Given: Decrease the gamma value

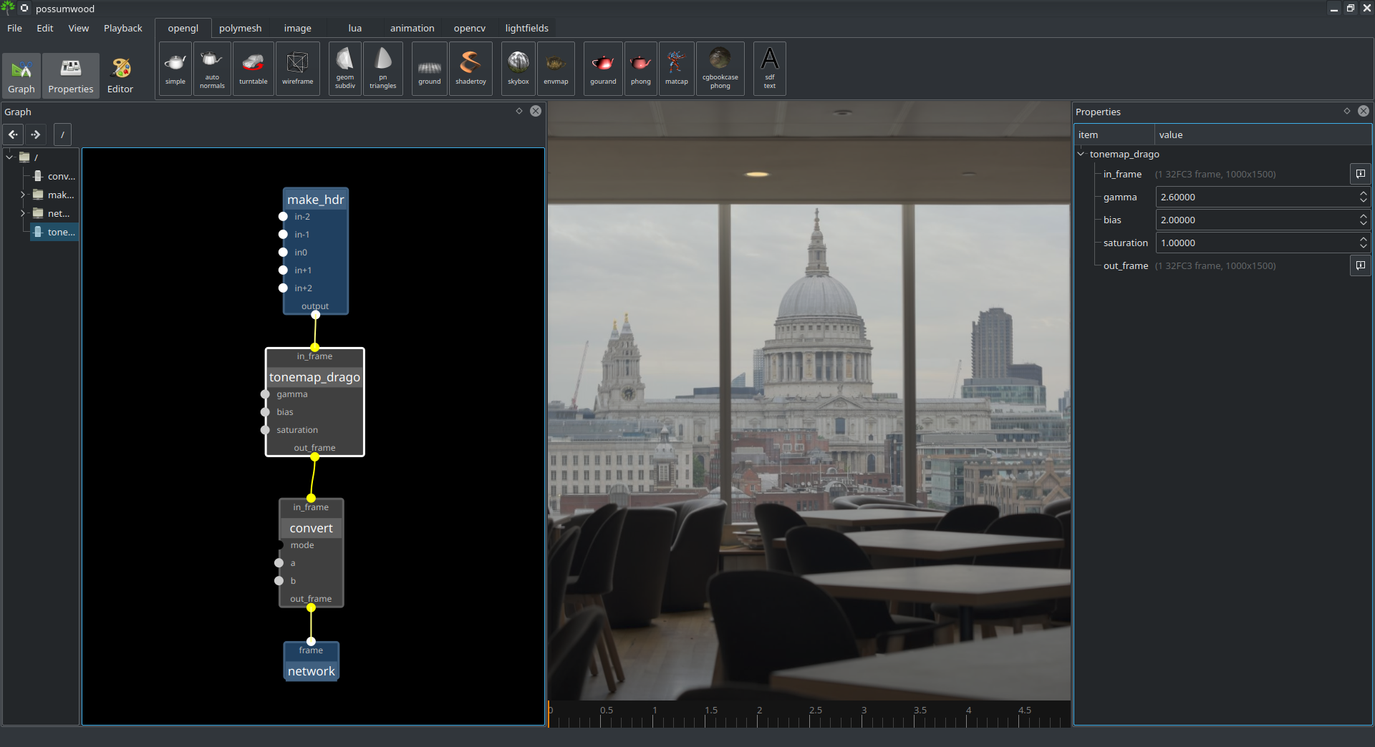Looking at the screenshot, I should click(1364, 201).
